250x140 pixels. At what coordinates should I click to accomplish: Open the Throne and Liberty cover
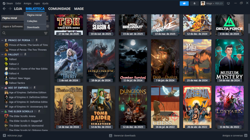coord(68,61)
